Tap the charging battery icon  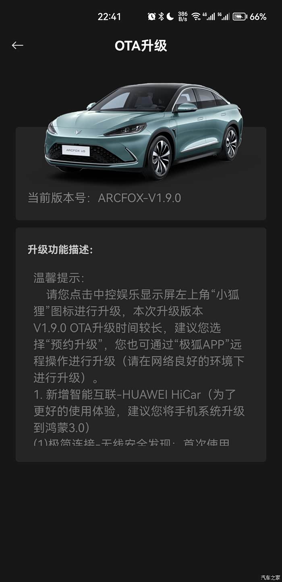(240, 17)
